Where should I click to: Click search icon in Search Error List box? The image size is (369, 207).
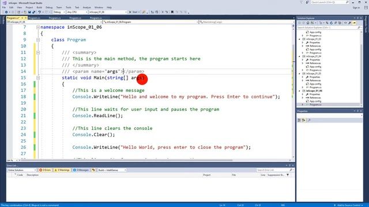point(291,170)
